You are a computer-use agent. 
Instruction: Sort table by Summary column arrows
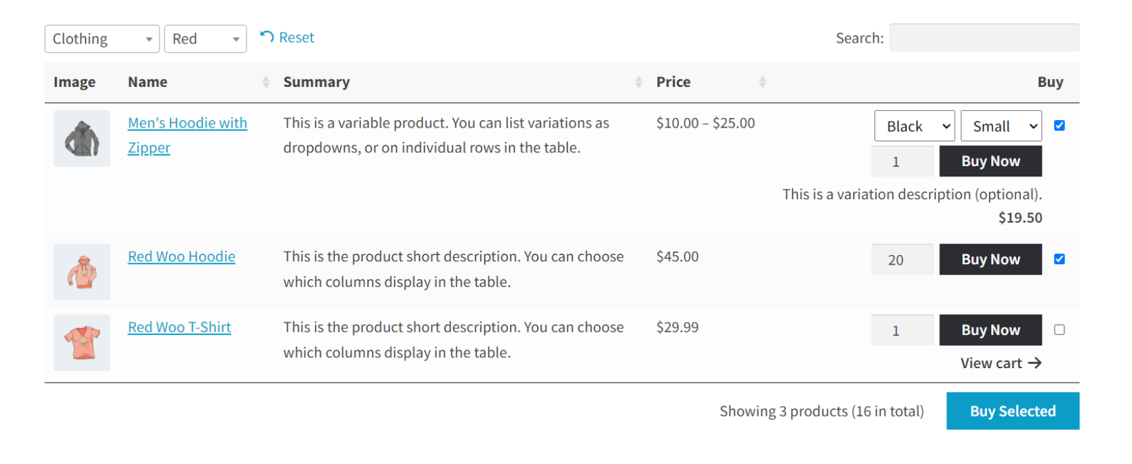click(638, 82)
